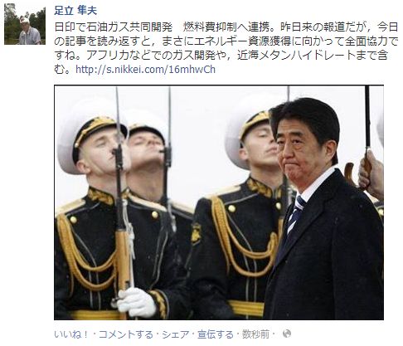Viewport: 403px width, 346px height.
Task: Open the poster's profile picture thumbnail
Action: click(25, 24)
